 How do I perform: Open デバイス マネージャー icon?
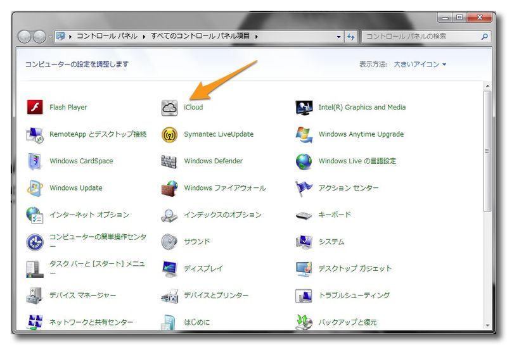[x=34, y=296]
